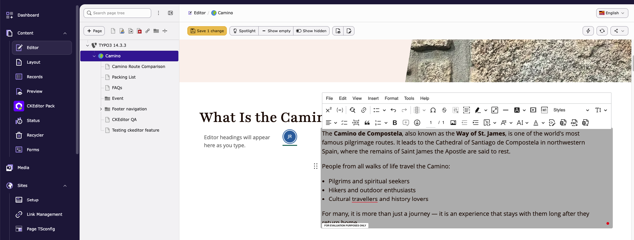The width and height of the screenshot is (634, 240).
Task: Click the Word export icon
Action: (586, 123)
